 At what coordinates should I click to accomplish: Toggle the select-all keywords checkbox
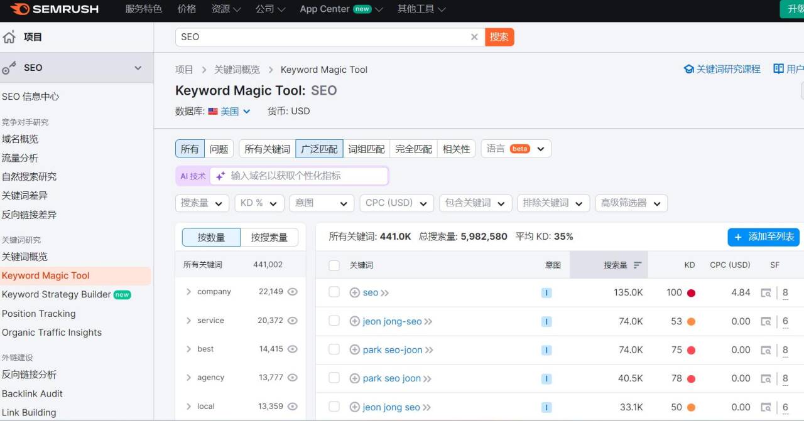point(334,265)
